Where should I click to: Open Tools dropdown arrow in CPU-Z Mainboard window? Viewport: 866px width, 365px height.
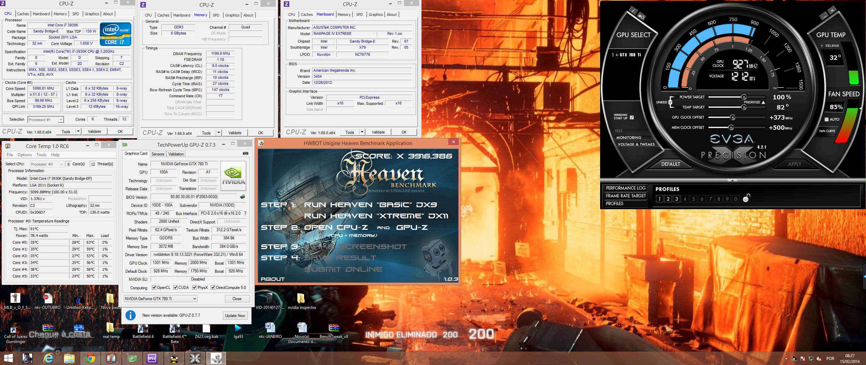362,132
